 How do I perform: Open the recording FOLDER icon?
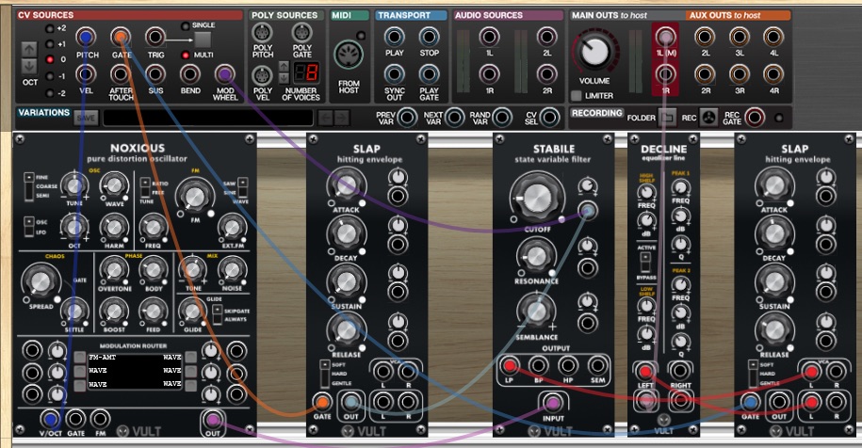pyautogui.click(x=667, y=117)
